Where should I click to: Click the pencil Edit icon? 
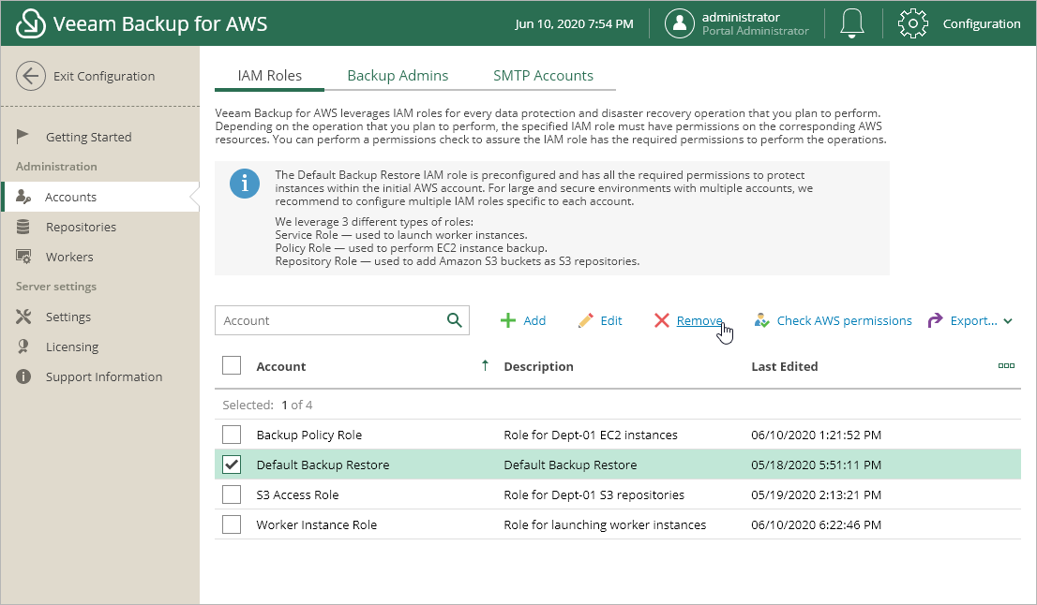(585, 320)
